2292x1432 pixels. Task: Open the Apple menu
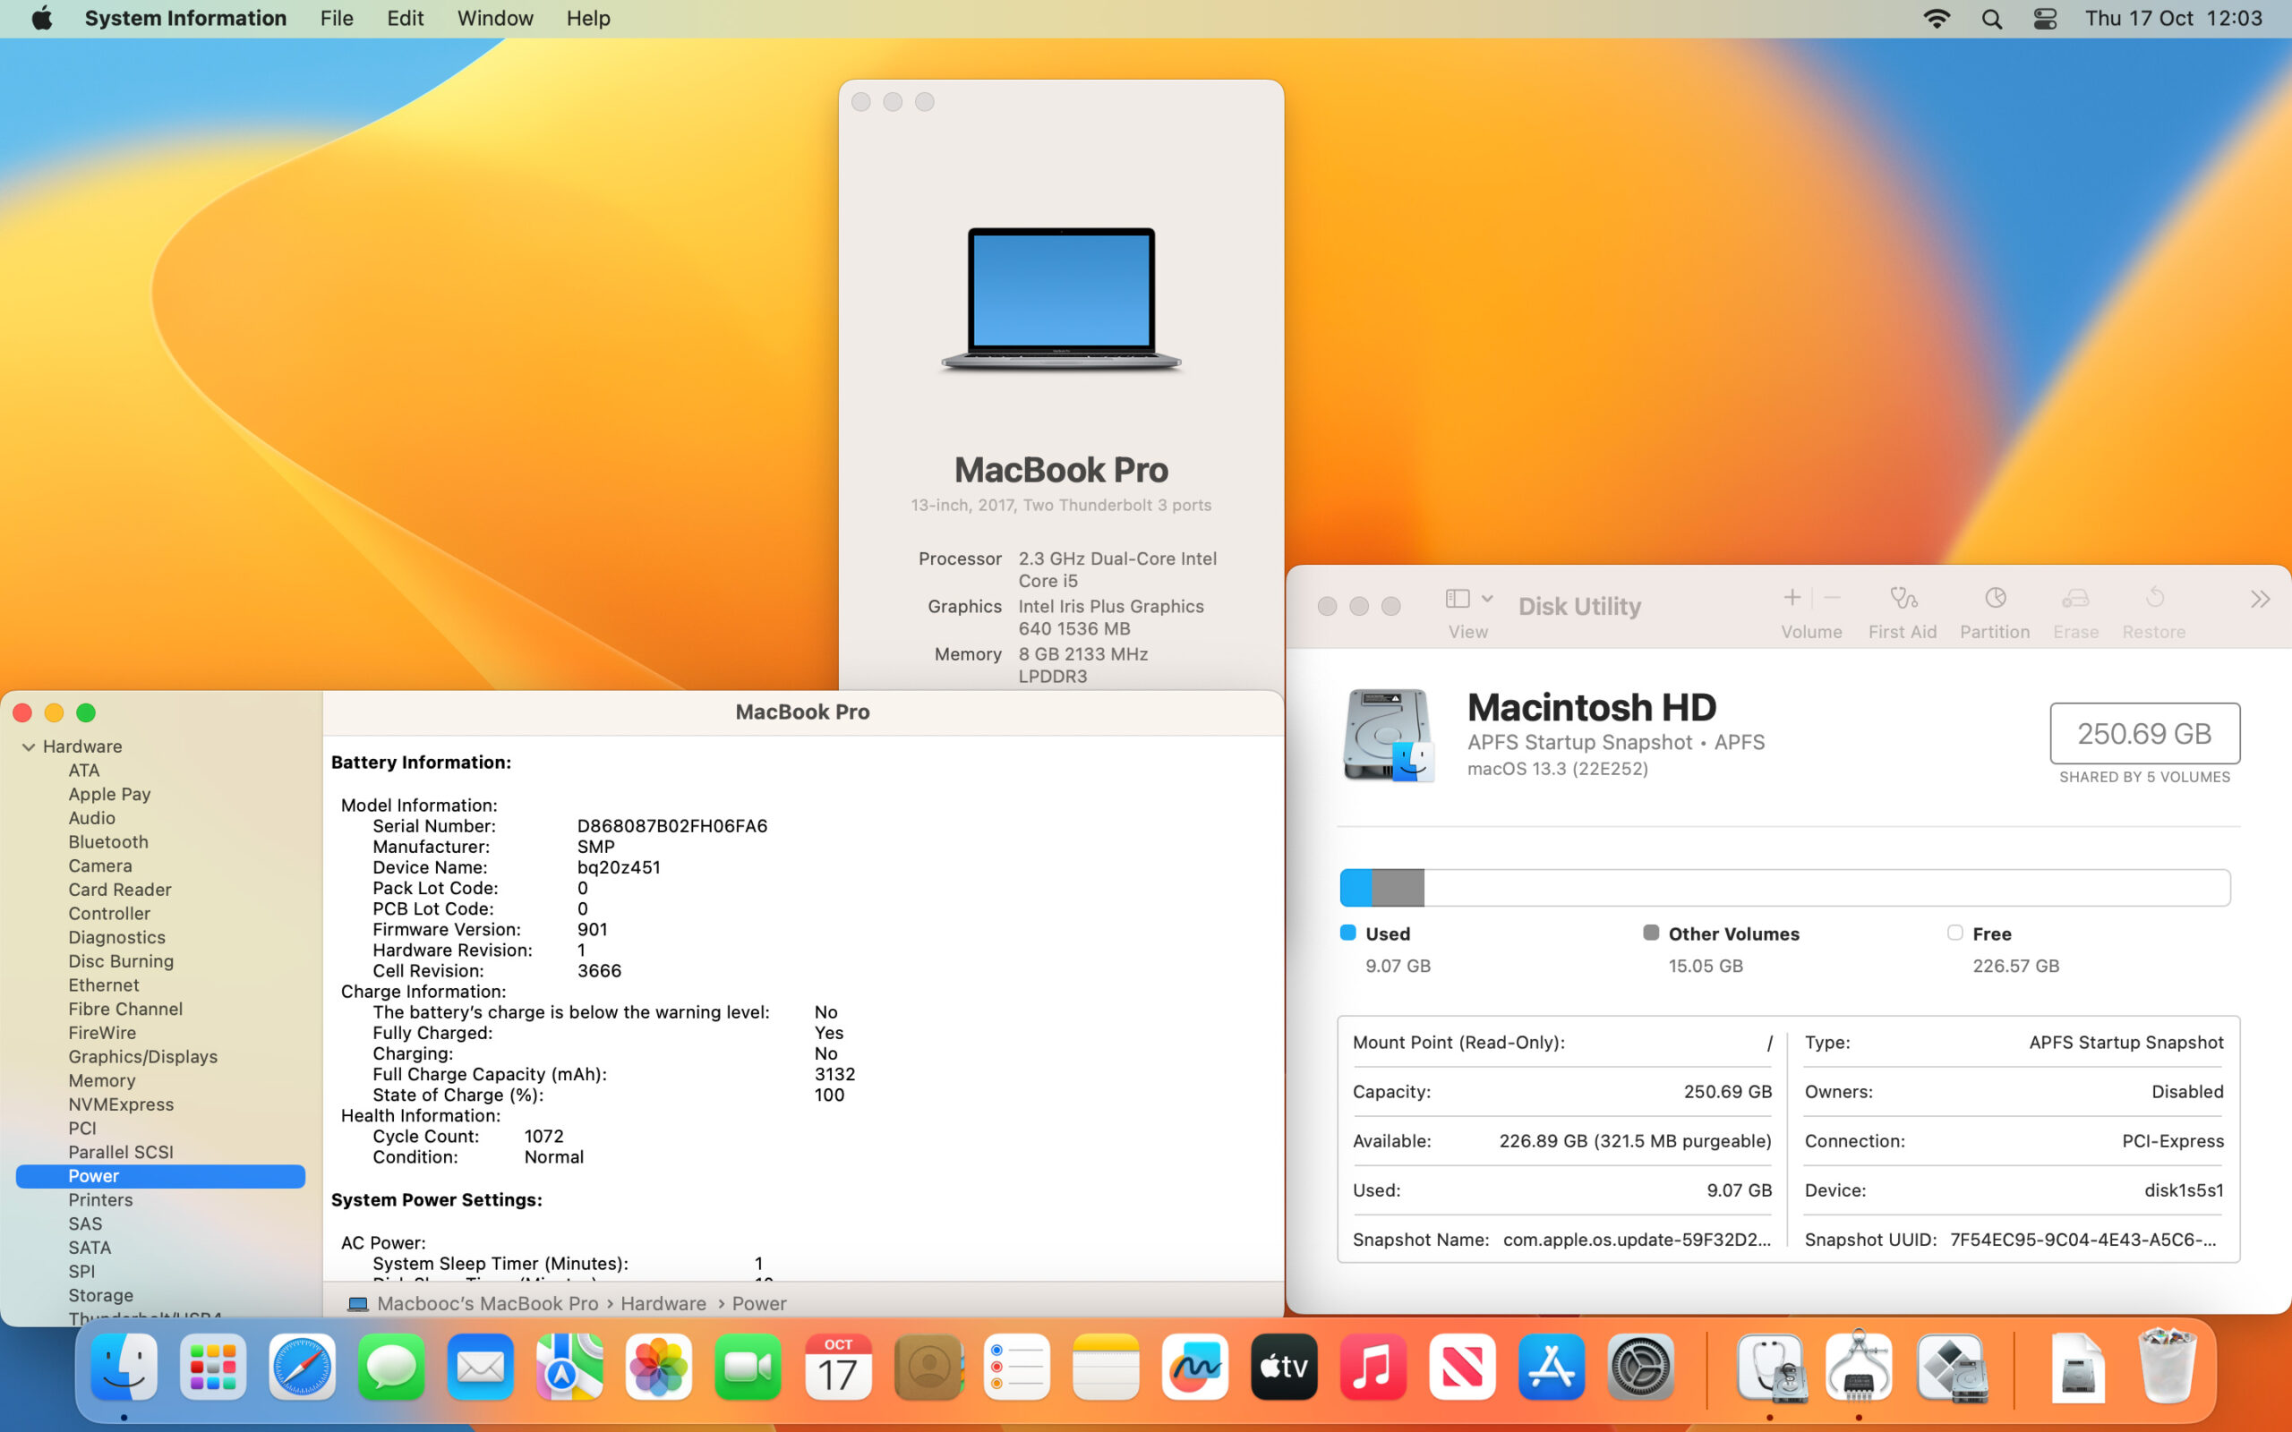tap(42, 18)
